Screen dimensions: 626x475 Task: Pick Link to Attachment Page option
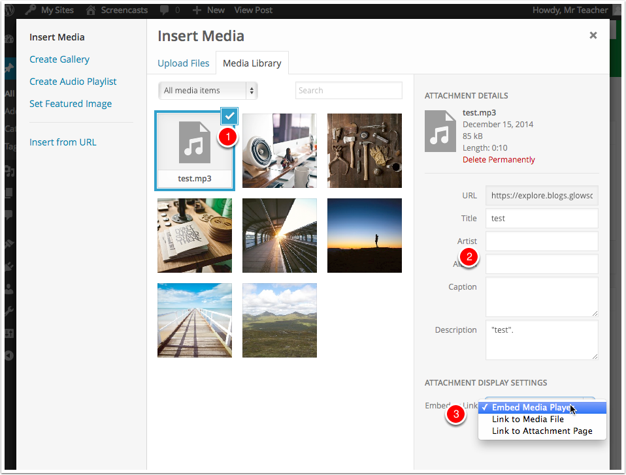tap(542, 431)
